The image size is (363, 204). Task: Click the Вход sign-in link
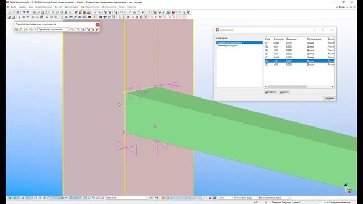[340, 7]
